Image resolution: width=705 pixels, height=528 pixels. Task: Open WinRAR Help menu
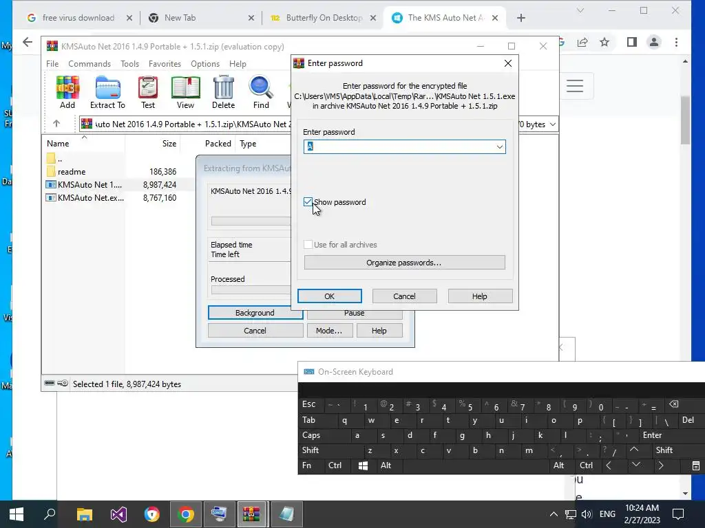238,64
